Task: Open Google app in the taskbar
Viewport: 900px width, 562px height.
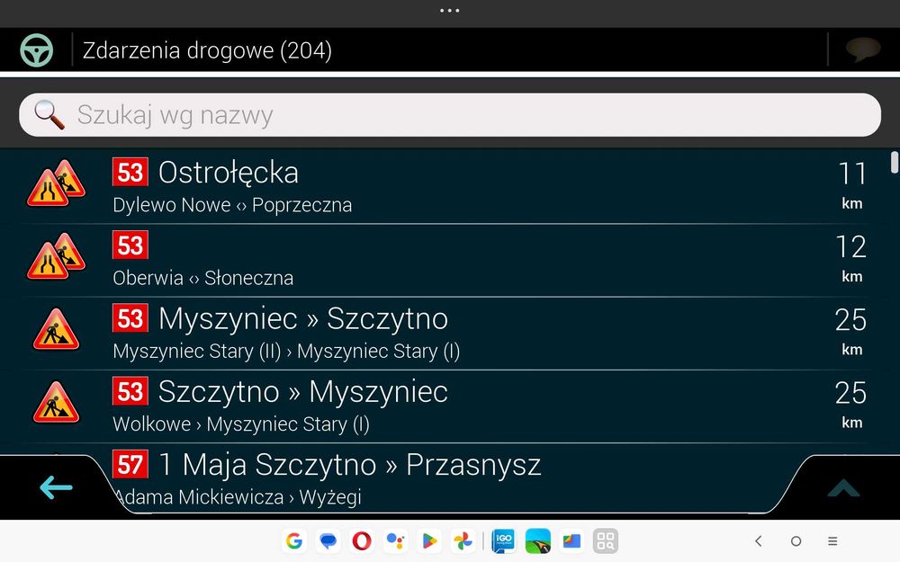Action: tap(294, 540)
